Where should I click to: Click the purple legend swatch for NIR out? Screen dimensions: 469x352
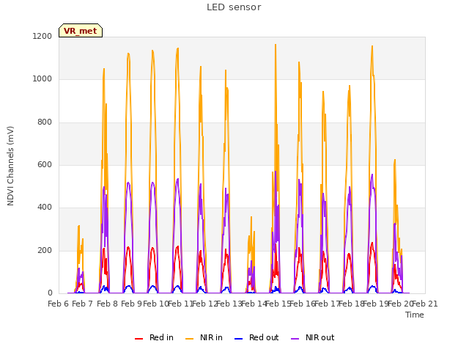(295, 339)
